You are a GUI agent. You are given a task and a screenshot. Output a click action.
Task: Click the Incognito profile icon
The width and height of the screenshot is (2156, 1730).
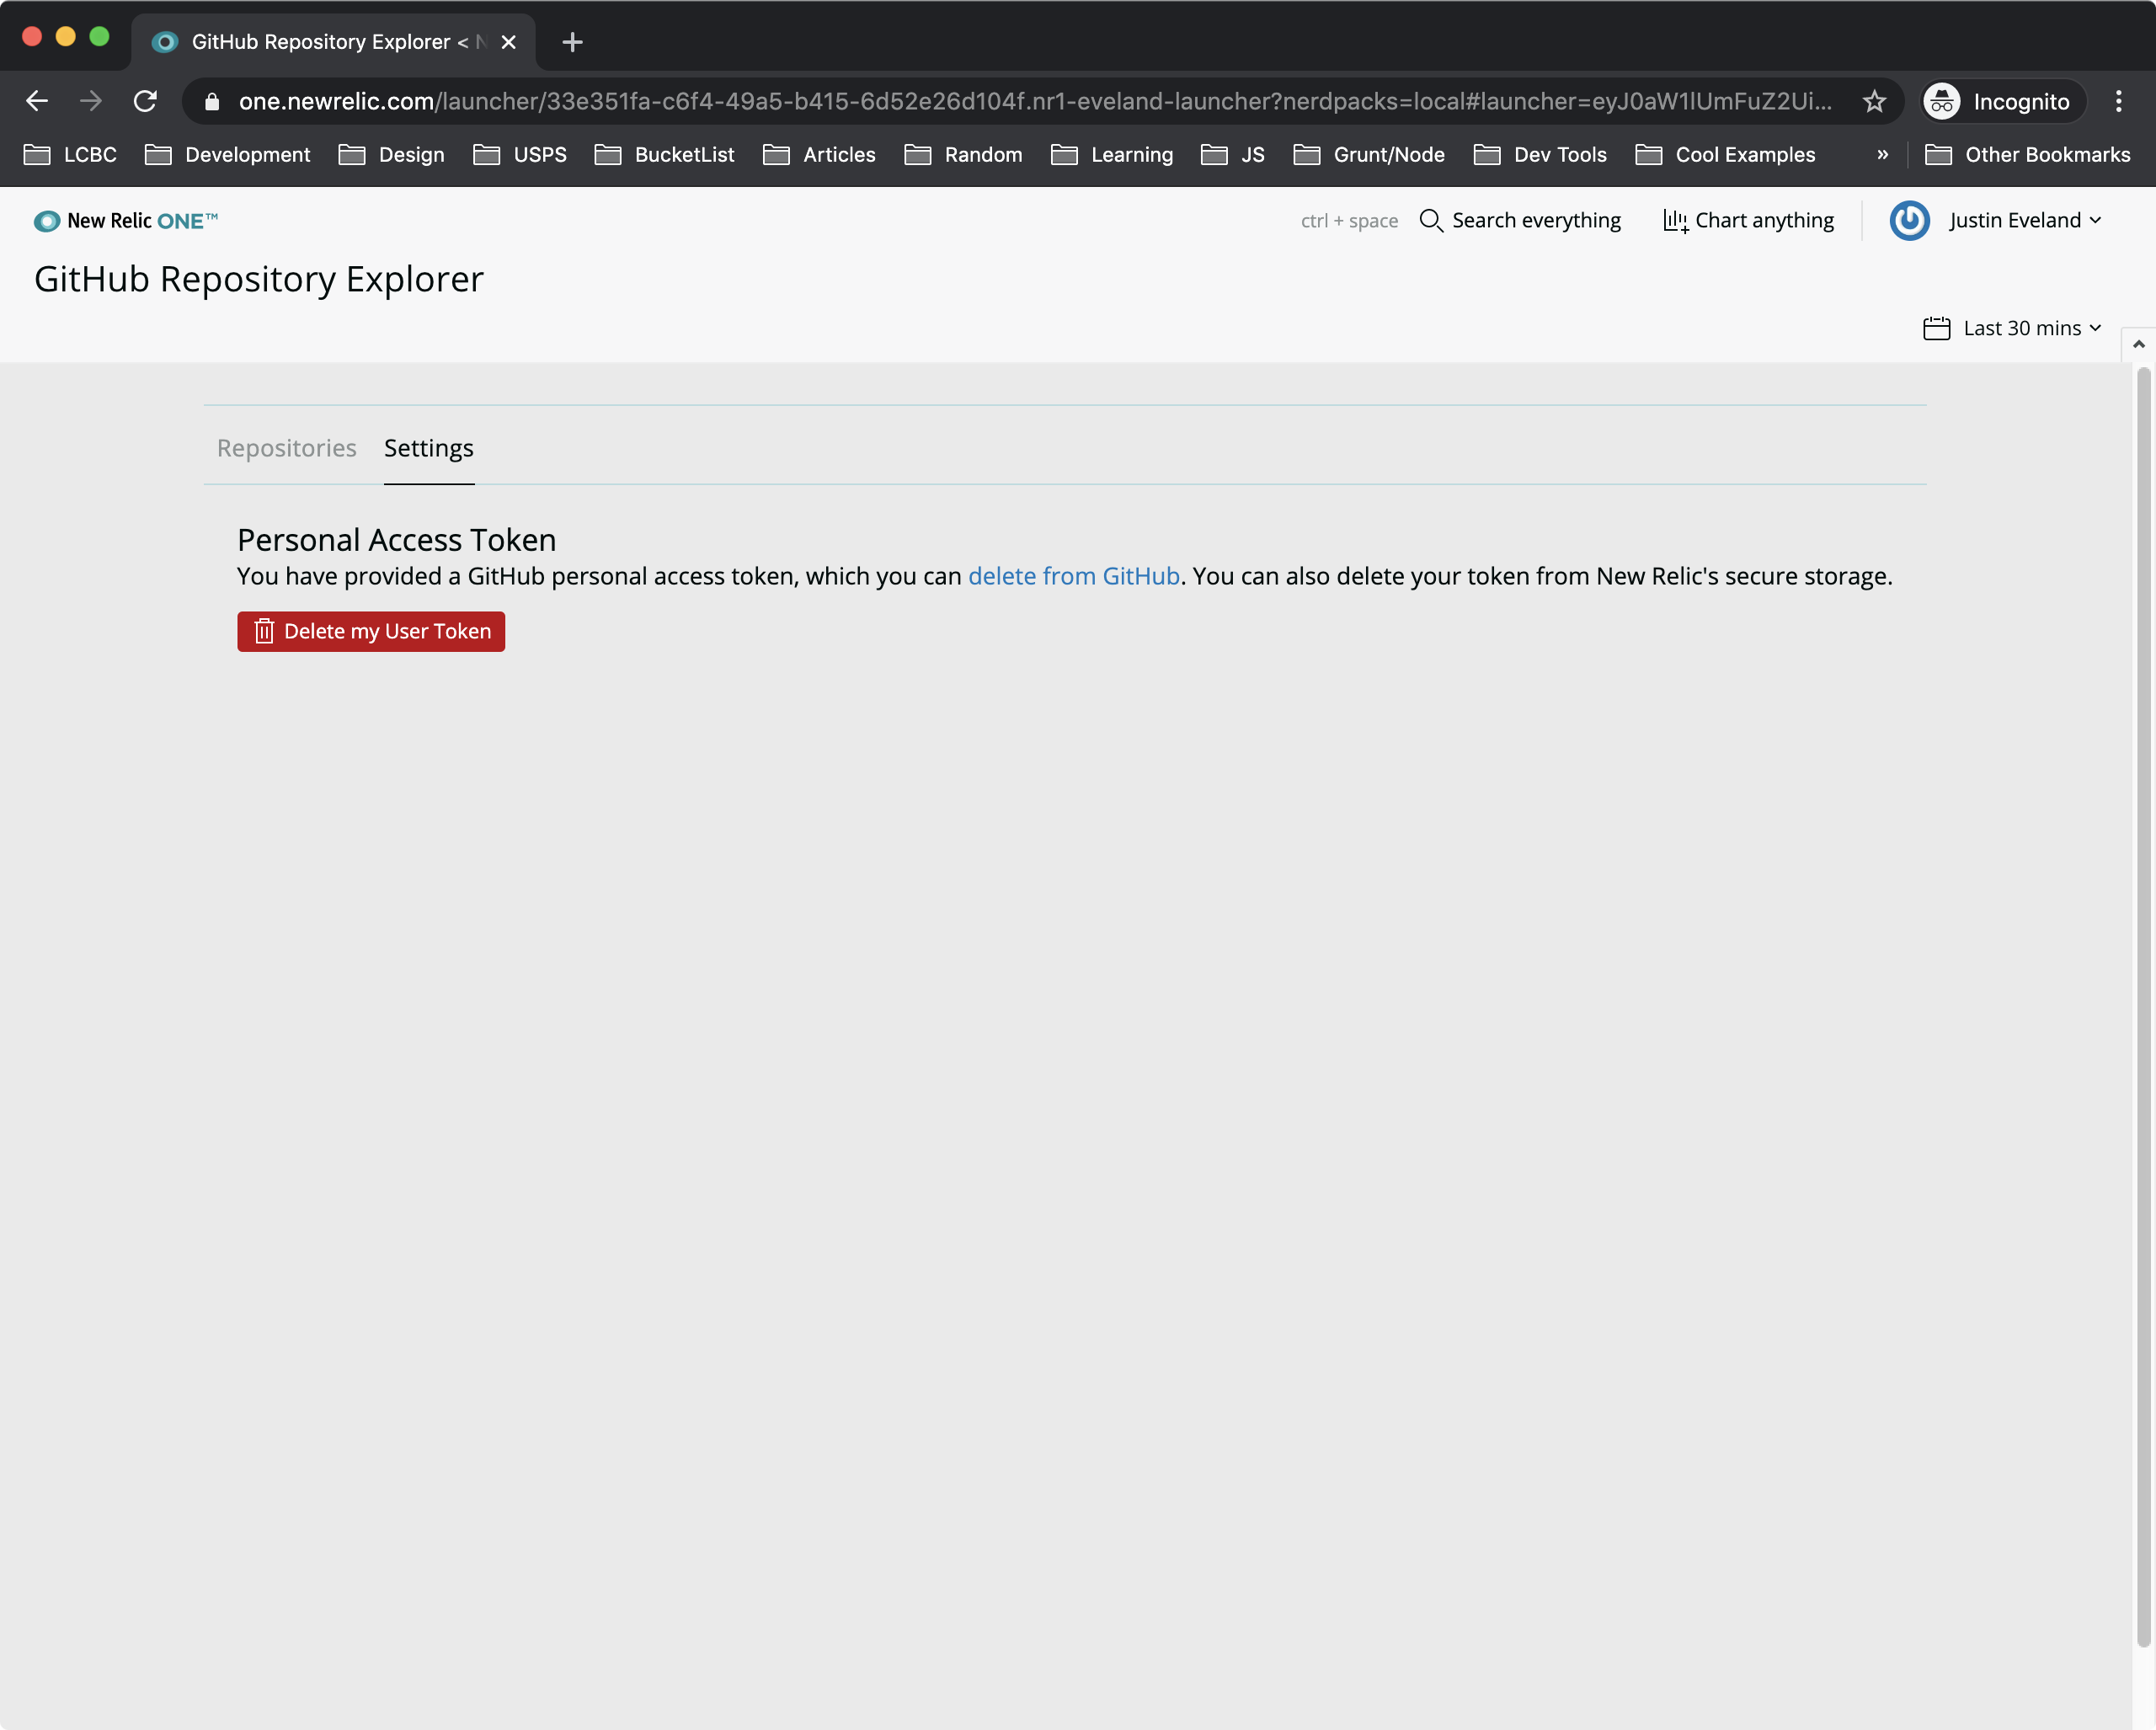click(x=1942, y=102)
